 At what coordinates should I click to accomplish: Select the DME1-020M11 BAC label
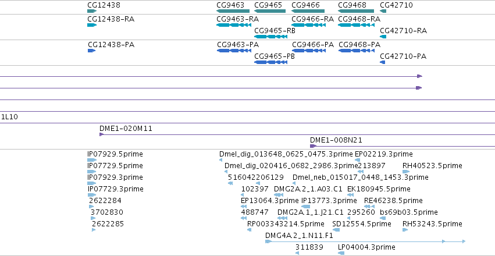[126, 129]
